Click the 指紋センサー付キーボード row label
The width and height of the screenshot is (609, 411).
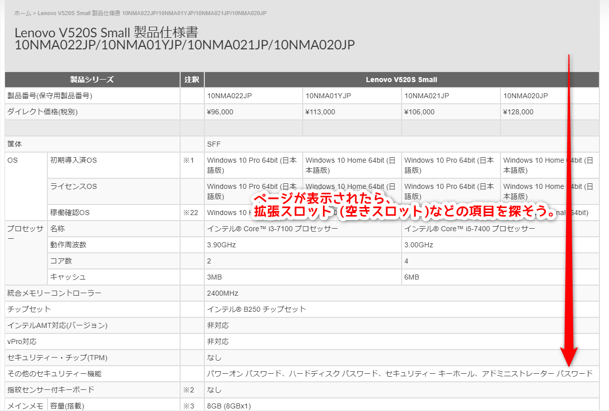pos(50,390)
